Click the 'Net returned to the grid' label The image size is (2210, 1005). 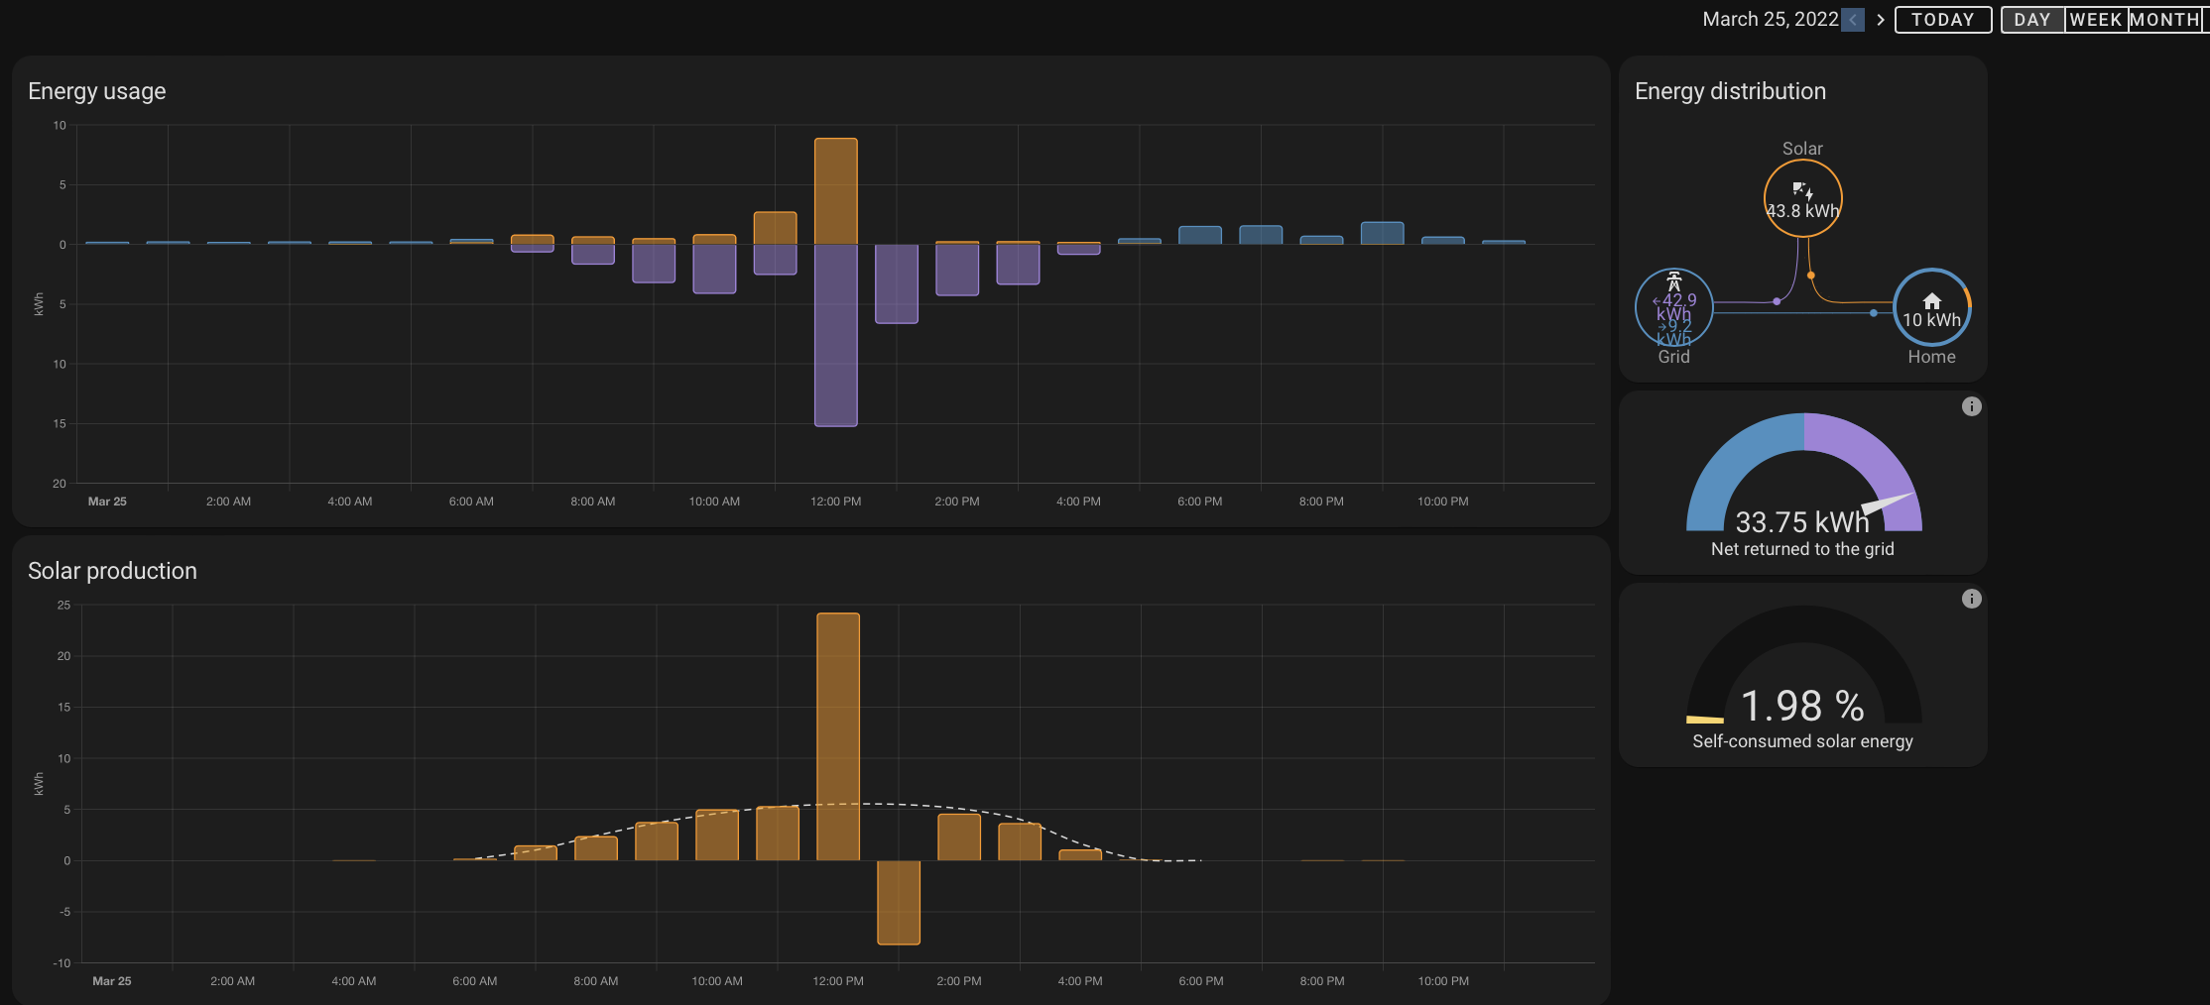1802,549
